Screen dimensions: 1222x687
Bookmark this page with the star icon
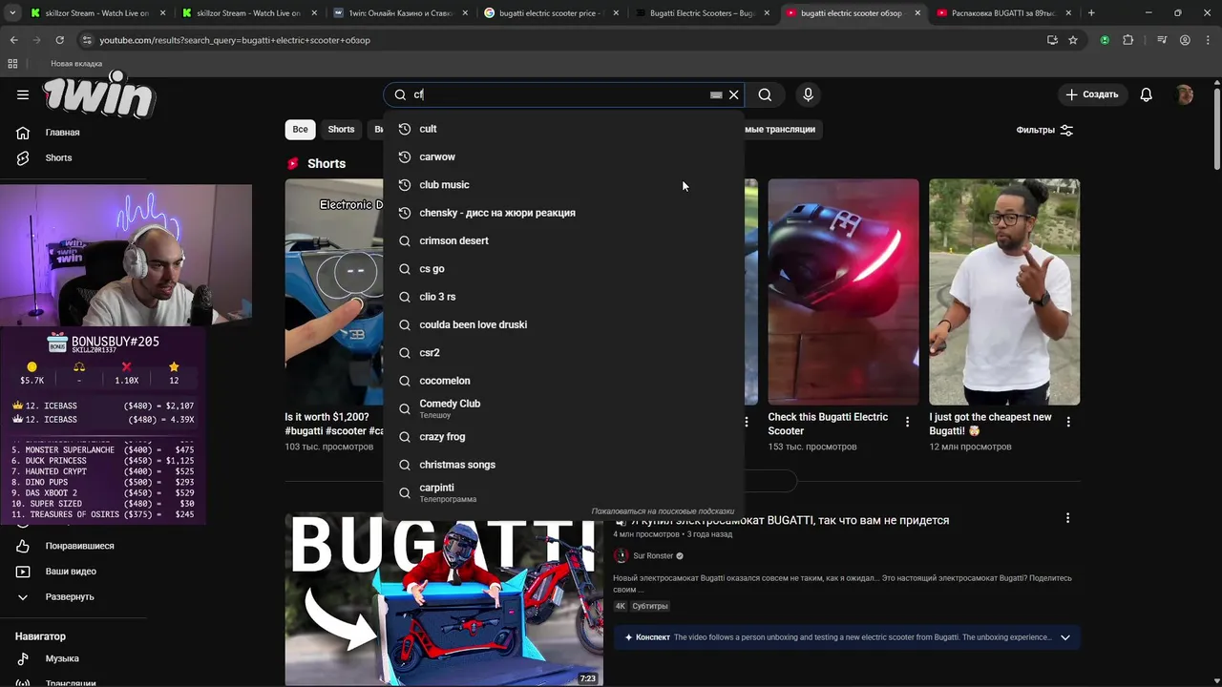pyautogui.click(x=1073, y=40)
